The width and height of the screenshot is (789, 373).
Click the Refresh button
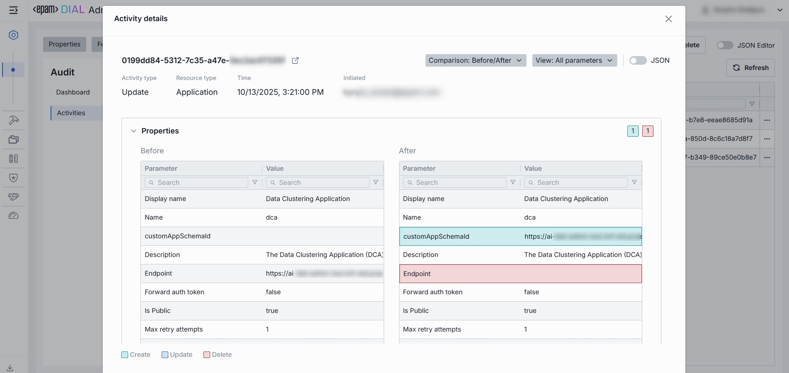pyautogui.click(x=750, y=68)
